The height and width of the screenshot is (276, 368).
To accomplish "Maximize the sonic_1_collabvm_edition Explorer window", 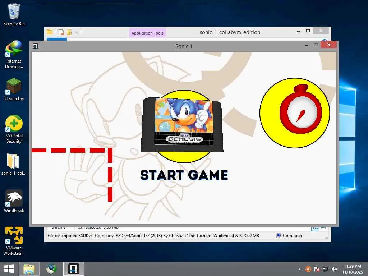I will tap(308, 31).
